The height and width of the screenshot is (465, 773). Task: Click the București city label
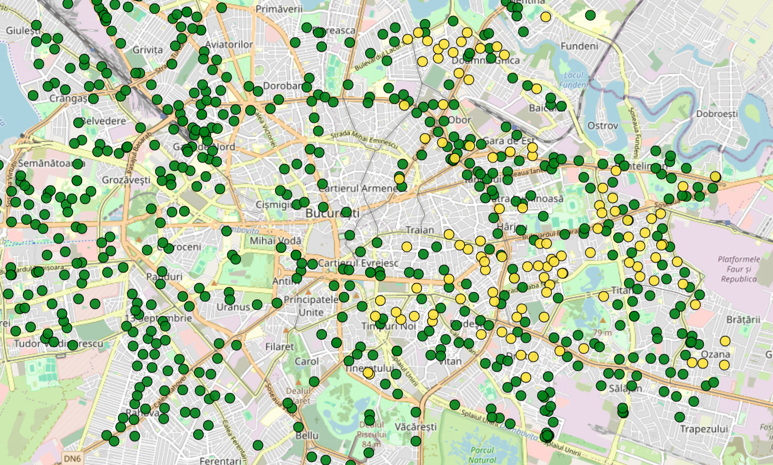coord(332,213)
